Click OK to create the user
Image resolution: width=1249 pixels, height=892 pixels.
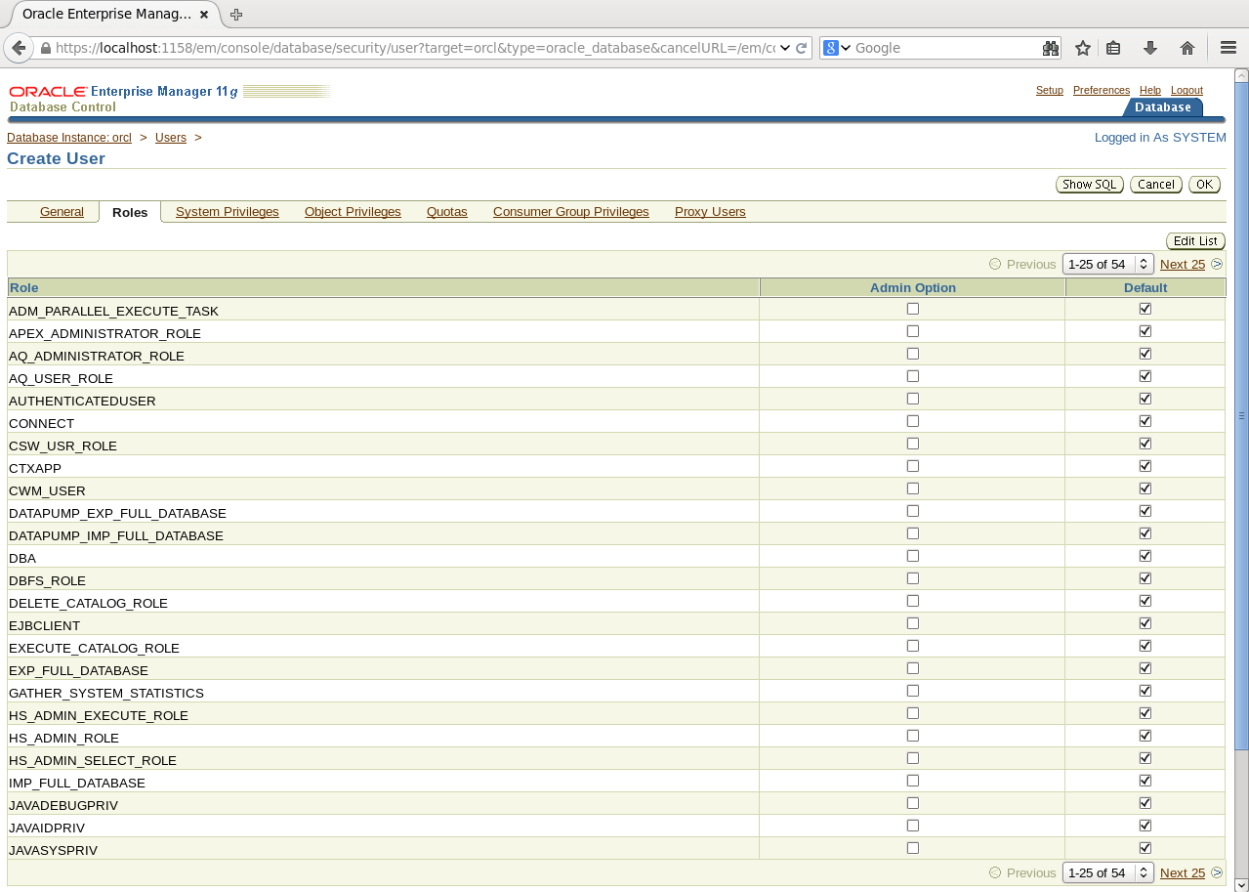click(1205, 185)
